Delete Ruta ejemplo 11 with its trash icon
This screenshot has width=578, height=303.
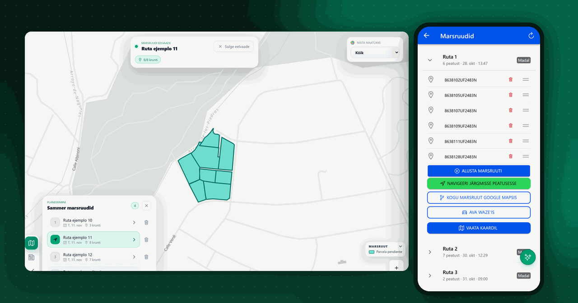click(146, 239)
